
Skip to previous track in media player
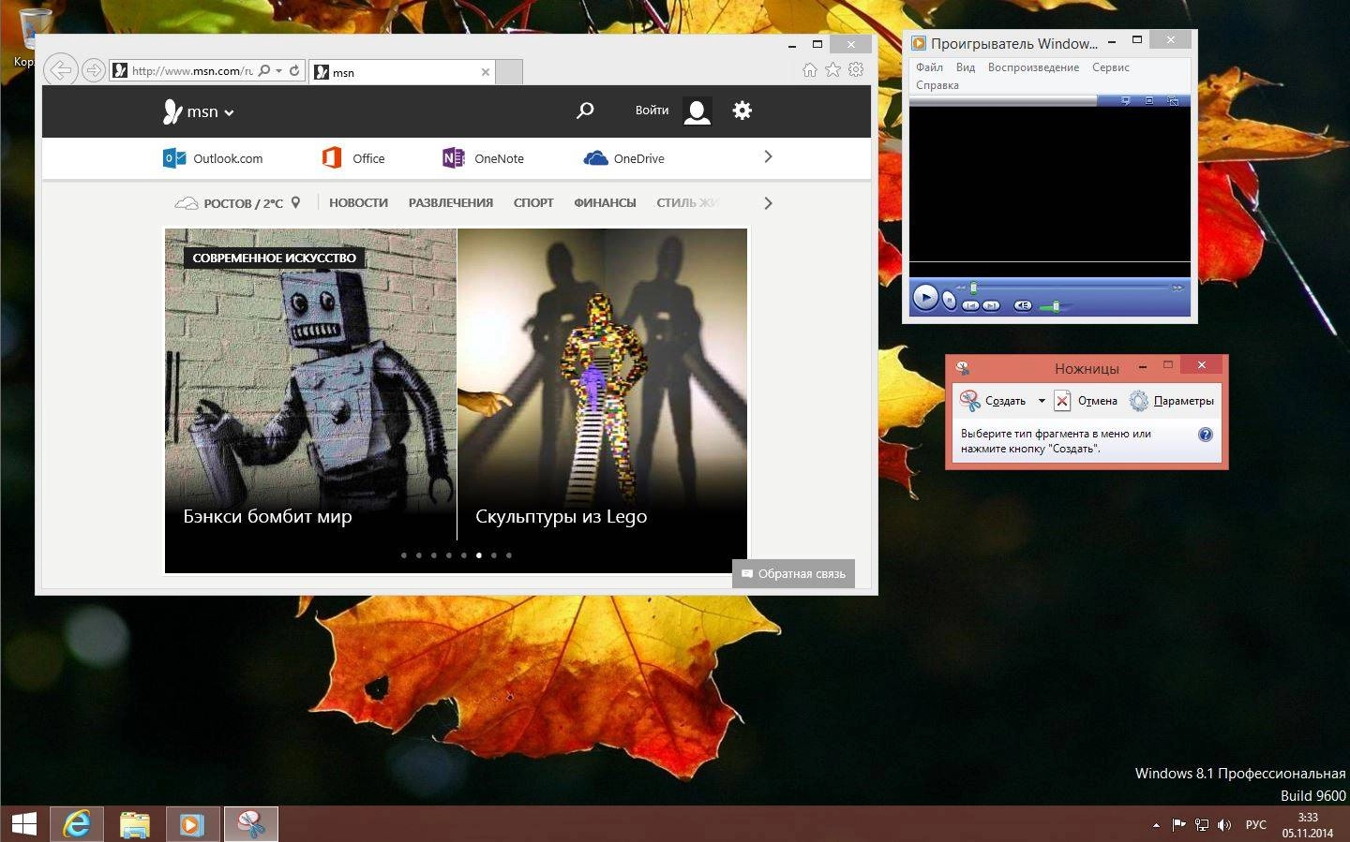tap(970, 305)
